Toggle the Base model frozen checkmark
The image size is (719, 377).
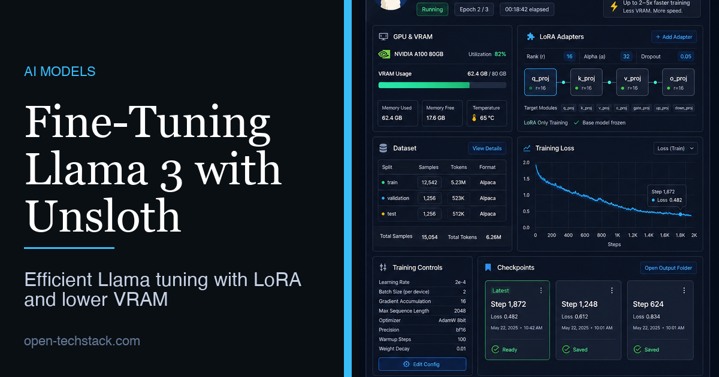coord(576,123)
